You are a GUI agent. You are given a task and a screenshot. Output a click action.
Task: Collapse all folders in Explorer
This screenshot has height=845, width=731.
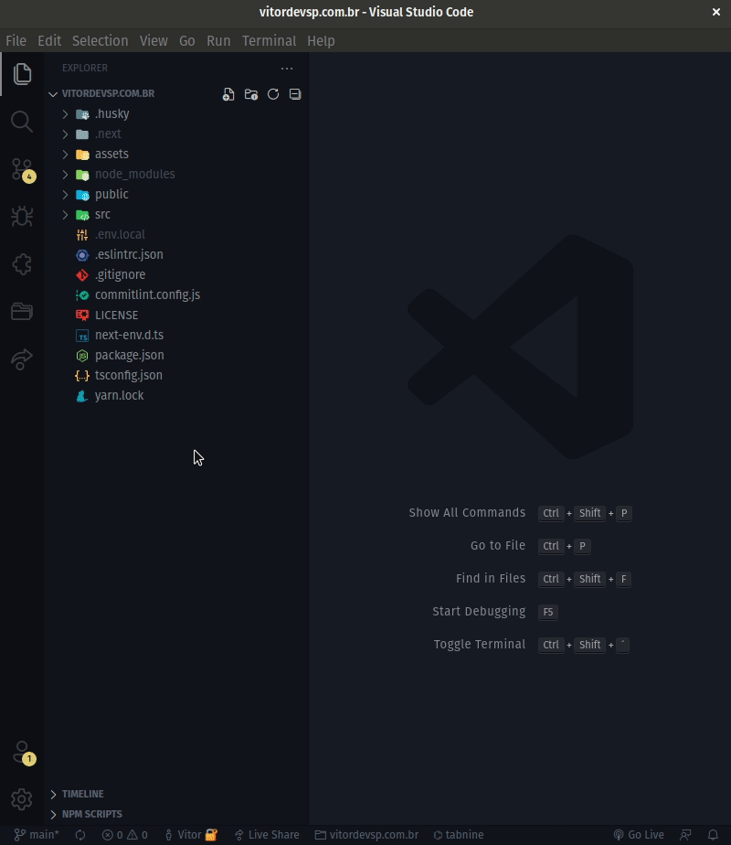[295, 94]
